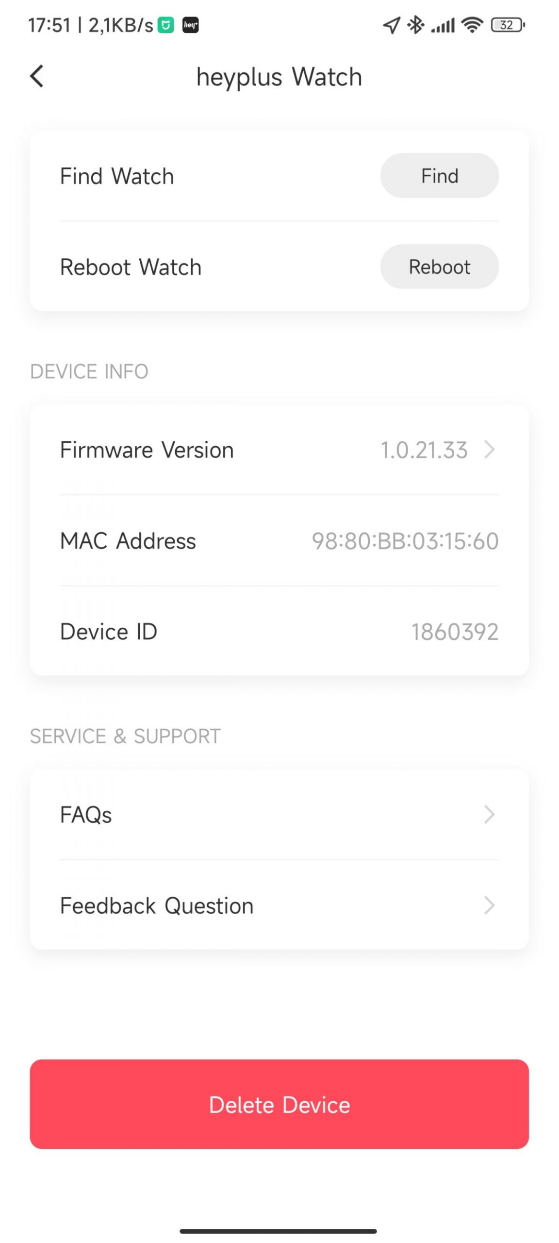This screenshot has width=559, height=1243.
Task: Tap the hey+ notification icon
Action: 190,25
